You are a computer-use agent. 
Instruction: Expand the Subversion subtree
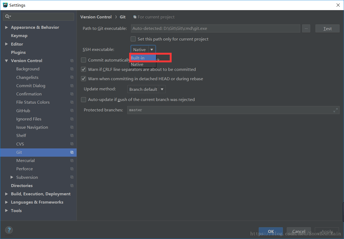(x=12, y=177)
